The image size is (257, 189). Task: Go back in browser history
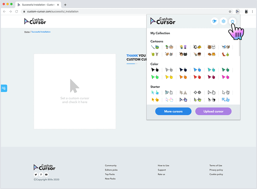(5, 11)
